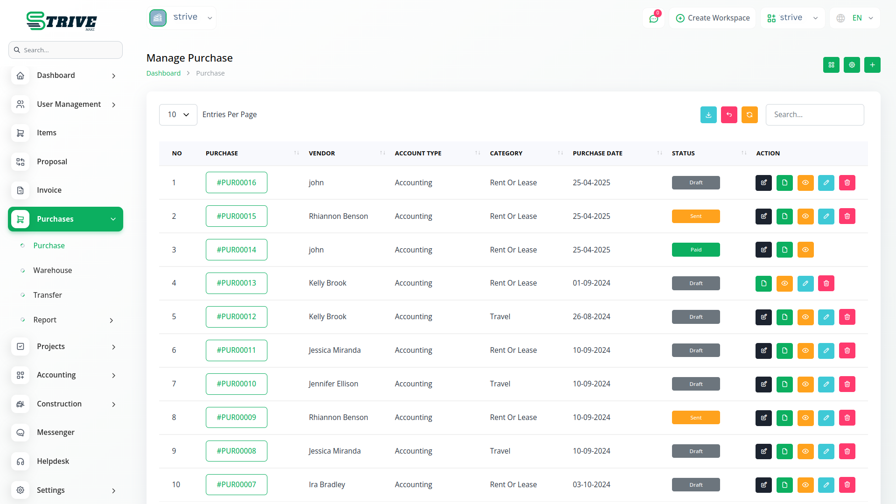Click the blue download export icon
The width and height of the screenshot is (896, 504).
tap(708, 115)
